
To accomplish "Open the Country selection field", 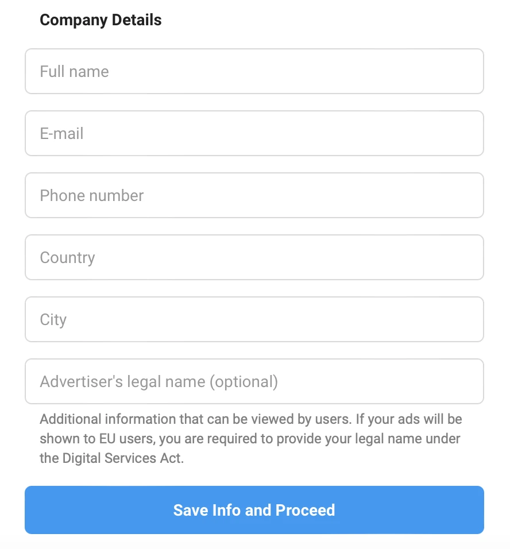I will (254, 257).
